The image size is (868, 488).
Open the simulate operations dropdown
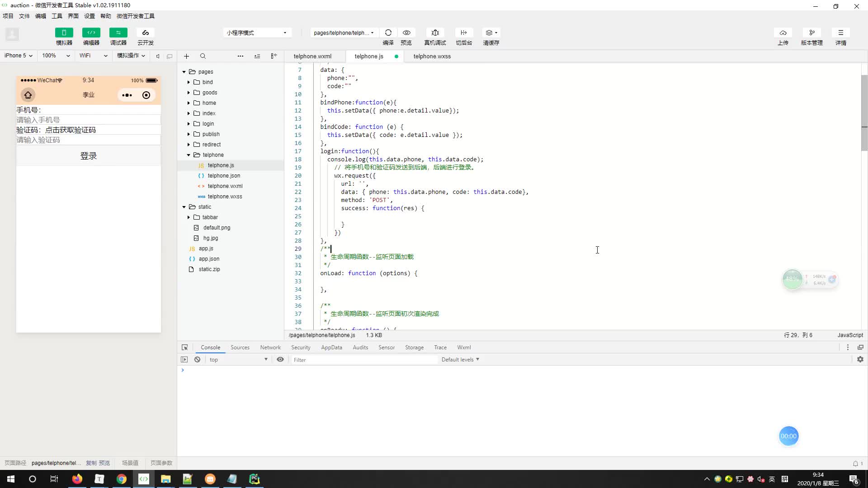tap(131, 56)
